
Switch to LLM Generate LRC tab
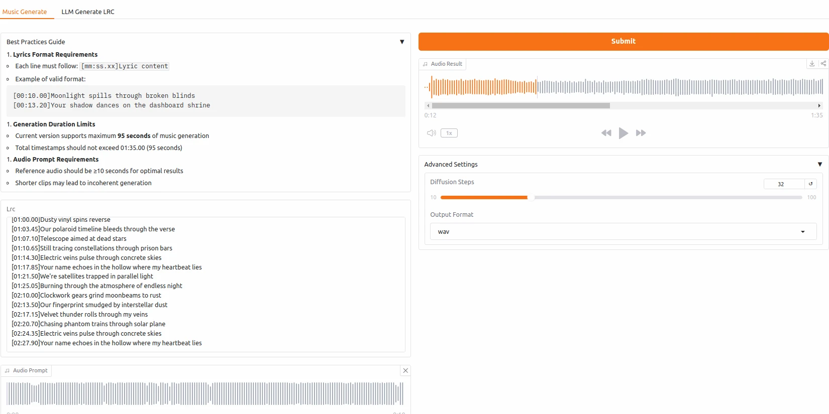pyautogui.click(x=88, y=12)
